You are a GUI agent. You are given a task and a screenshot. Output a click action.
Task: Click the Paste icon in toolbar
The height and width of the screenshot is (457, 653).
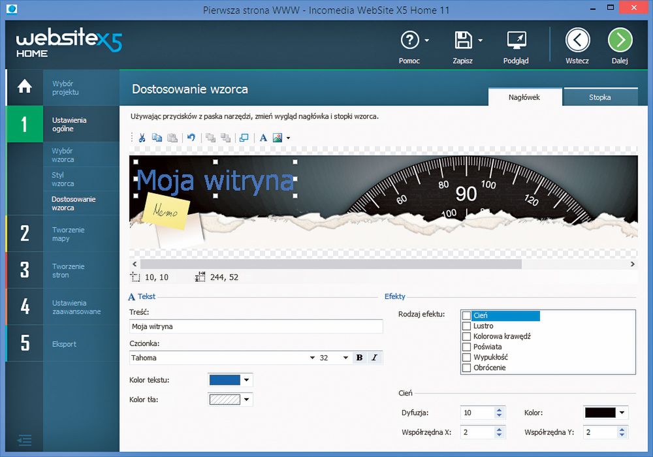172,138
